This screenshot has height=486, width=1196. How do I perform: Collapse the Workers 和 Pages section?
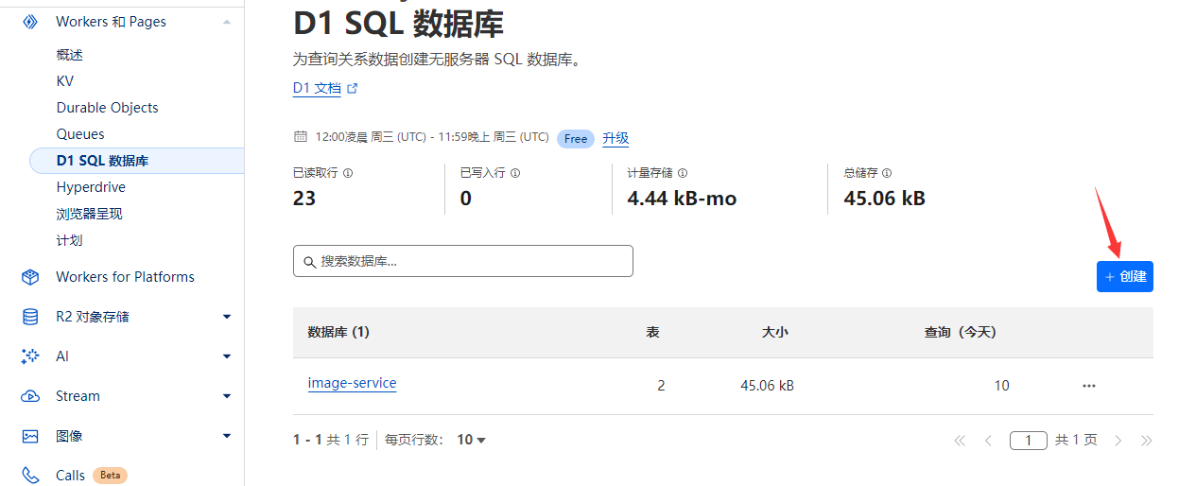coord(227,22)
